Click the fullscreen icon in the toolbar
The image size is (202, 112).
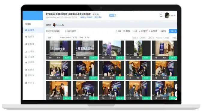coord(133,31)
